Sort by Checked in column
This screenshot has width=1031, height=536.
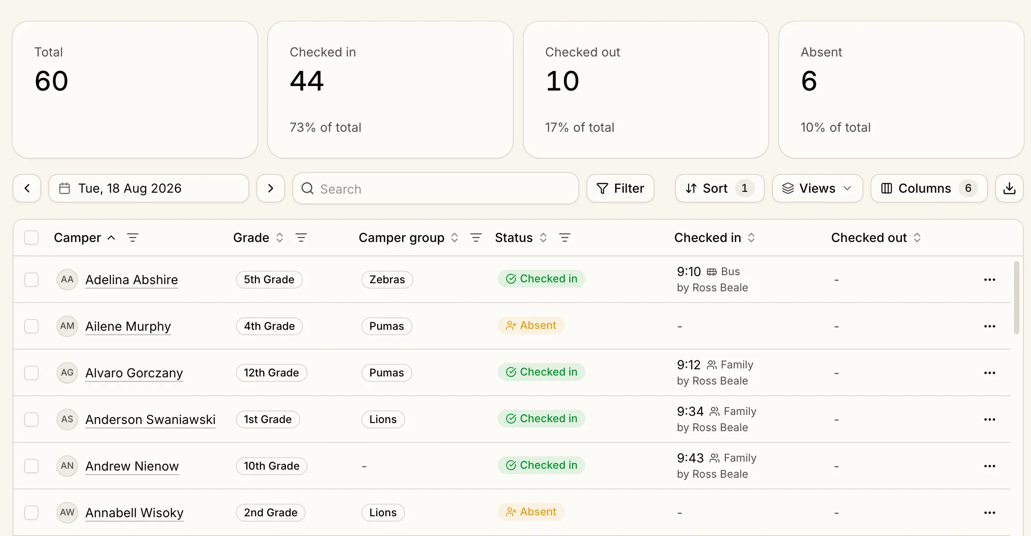pyautogui.click(x=715, y=238)
